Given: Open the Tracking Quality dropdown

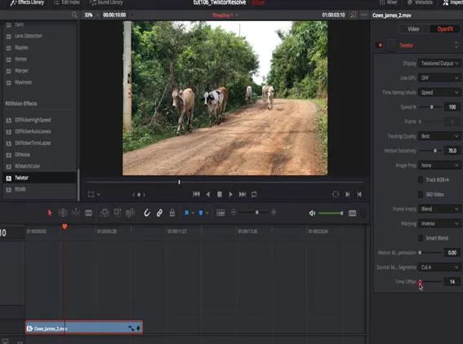Looking at the screenshot, I should (x=439, y=136).
